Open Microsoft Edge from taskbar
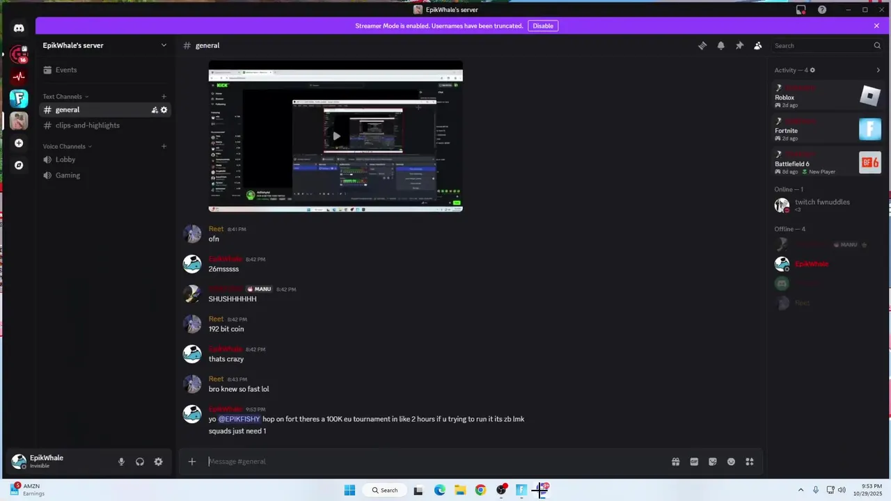Viewport: 891px width, 501px height. pos(440,490)
